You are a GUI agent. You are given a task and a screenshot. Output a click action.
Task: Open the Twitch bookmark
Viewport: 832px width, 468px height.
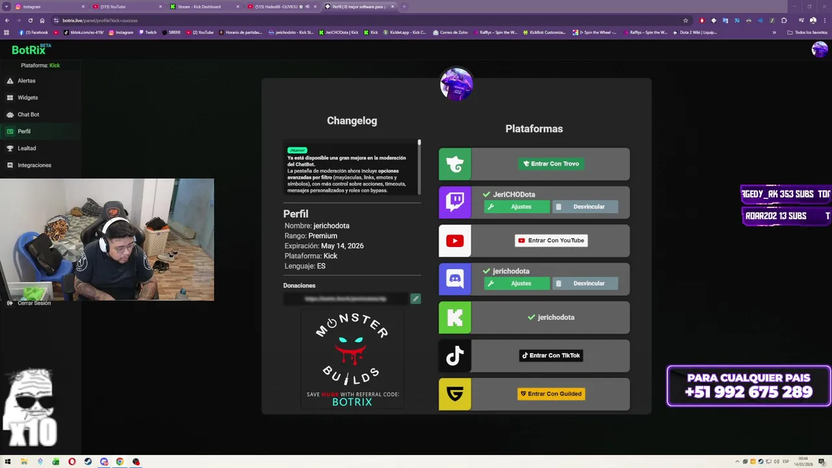[x=148, y=32]
